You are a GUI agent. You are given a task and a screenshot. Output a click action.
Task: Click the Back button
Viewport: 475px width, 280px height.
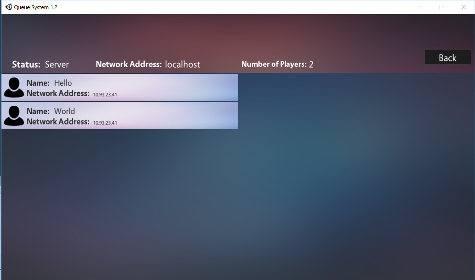[448, 57]
